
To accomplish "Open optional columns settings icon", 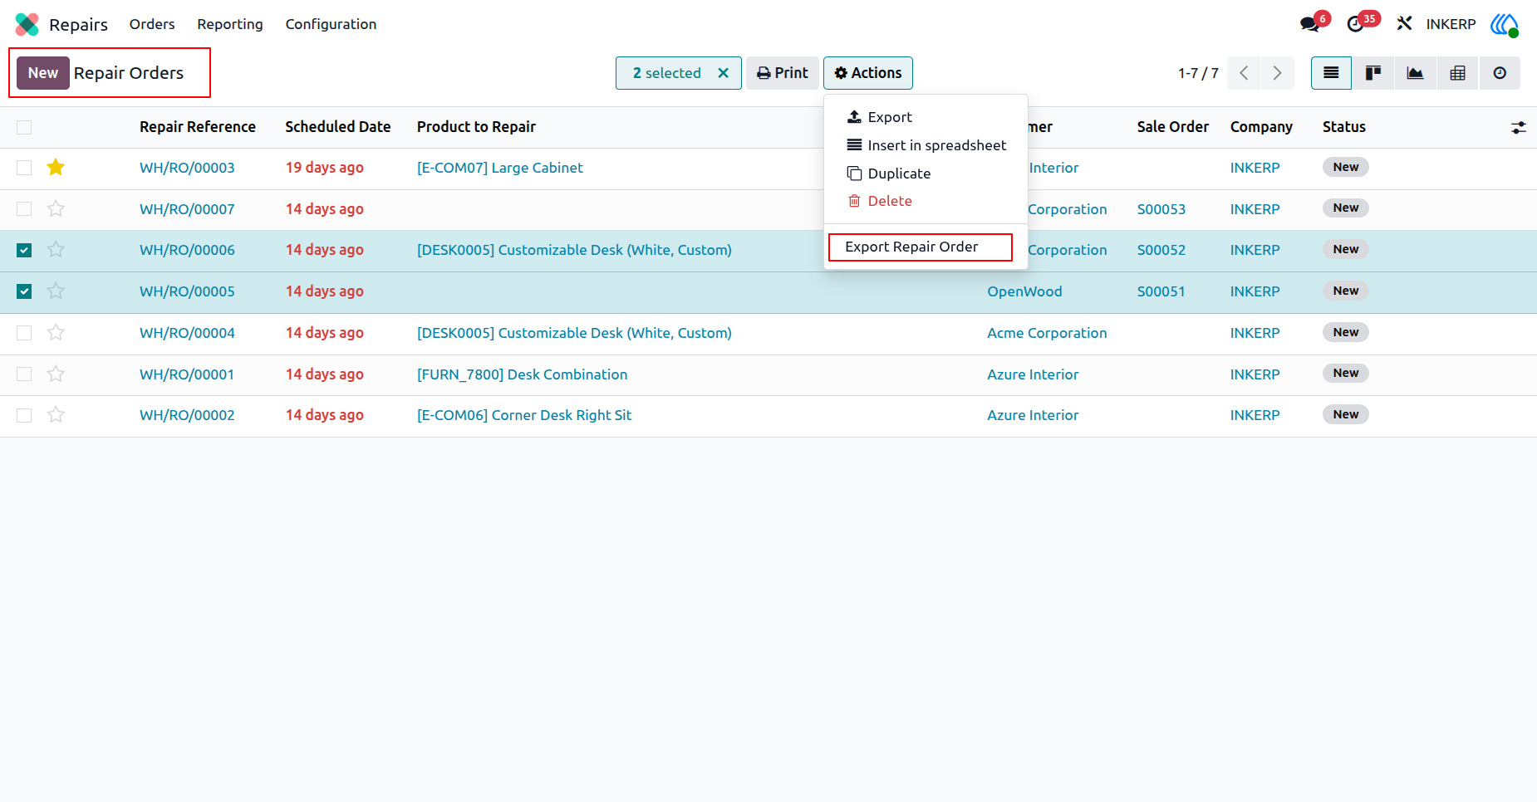I will tap(1518, 128).
